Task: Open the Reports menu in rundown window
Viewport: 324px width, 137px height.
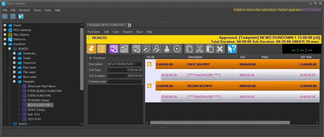Action: (x=128, y=32)
